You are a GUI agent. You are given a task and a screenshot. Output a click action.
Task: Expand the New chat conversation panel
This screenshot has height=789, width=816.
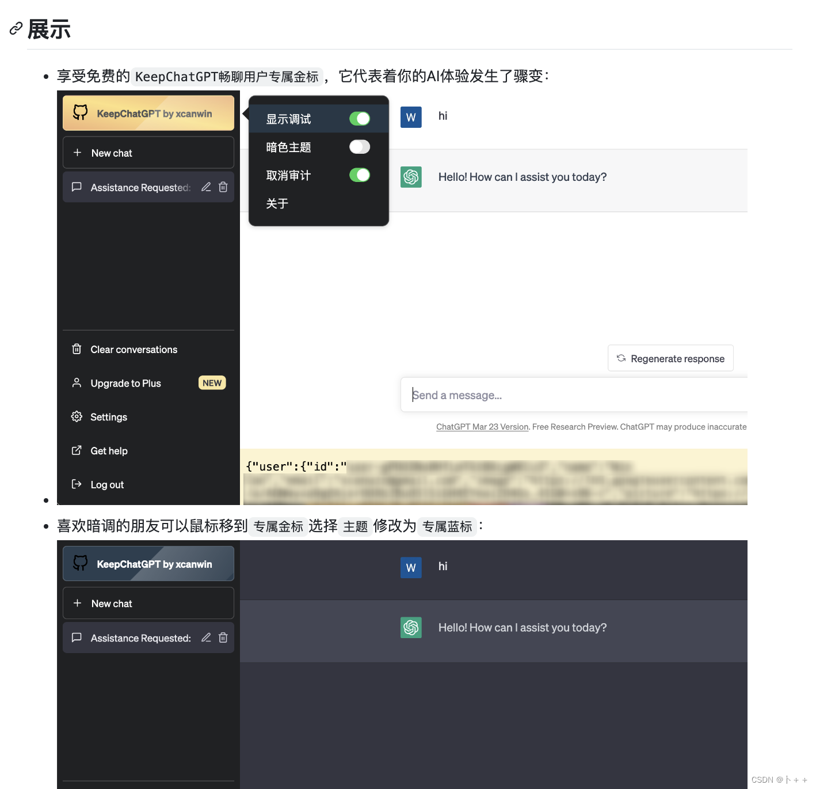(x=148, y=153)
